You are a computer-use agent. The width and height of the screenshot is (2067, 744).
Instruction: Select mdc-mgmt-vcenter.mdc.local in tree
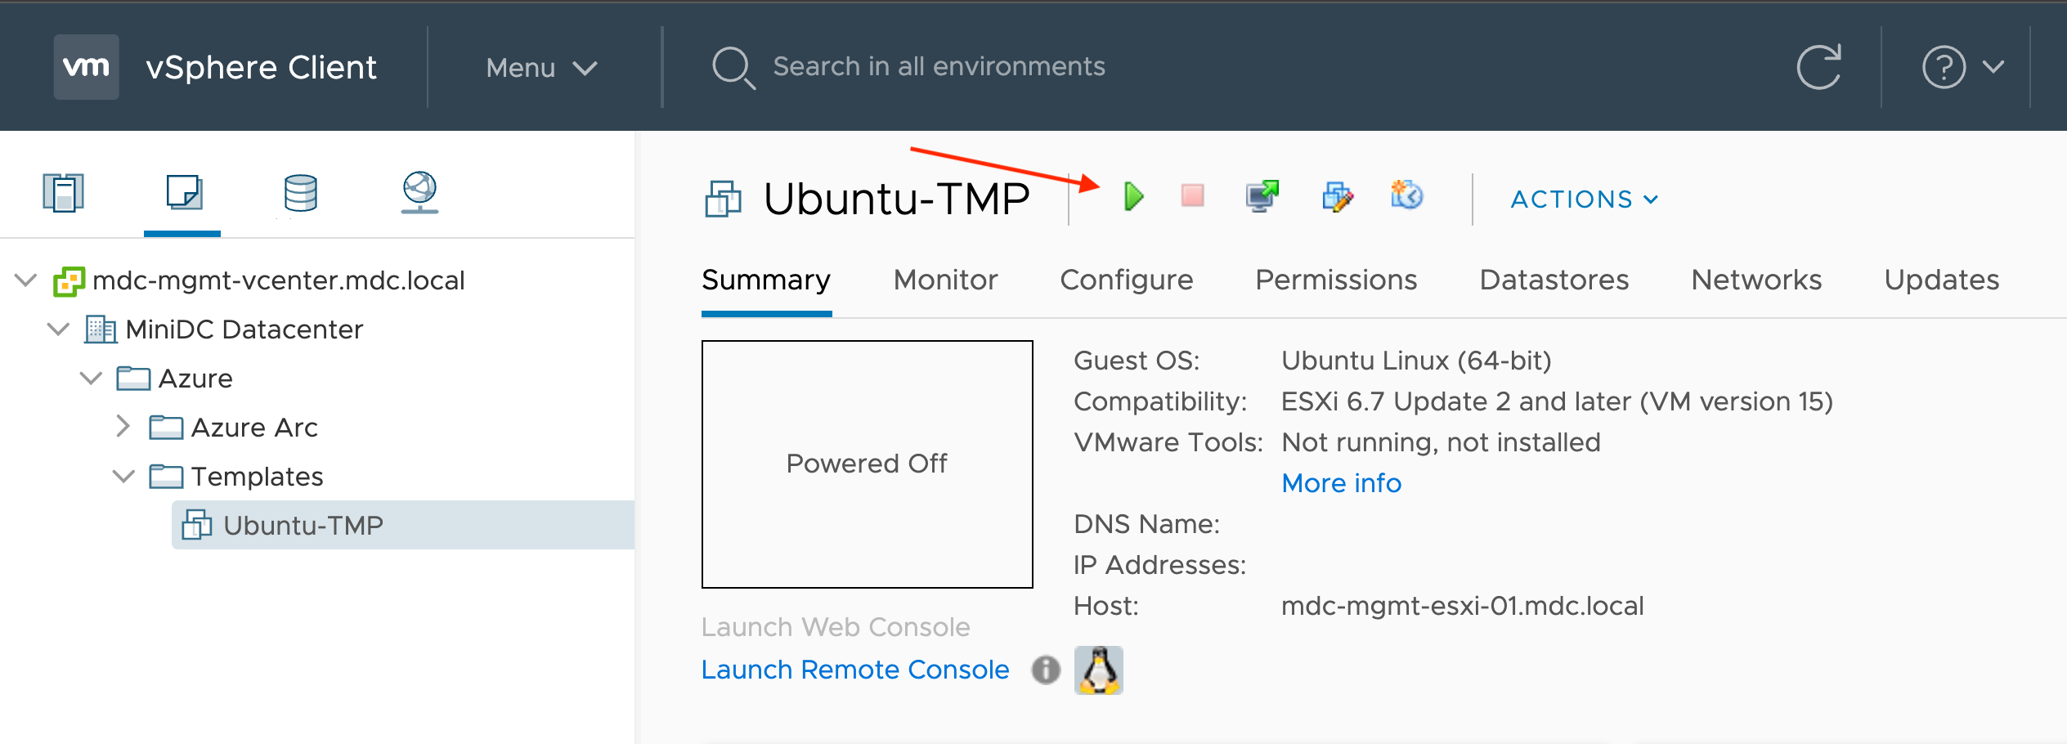(x=278, y=280)
